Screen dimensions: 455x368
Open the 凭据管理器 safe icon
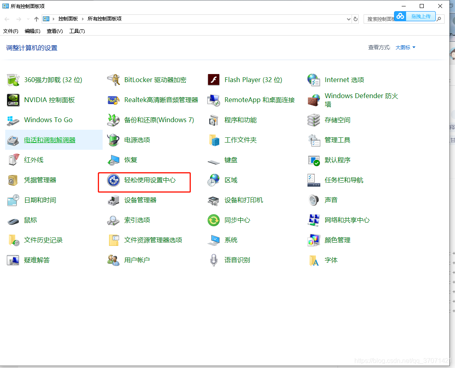click(x=13, y=180)
